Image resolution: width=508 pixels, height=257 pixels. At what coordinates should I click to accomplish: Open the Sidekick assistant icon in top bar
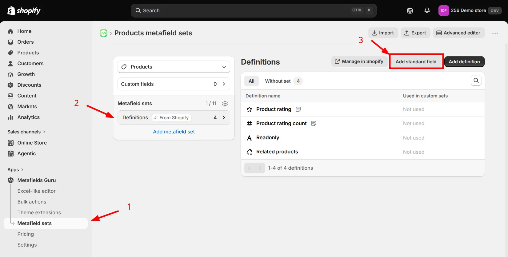[410, 10]
